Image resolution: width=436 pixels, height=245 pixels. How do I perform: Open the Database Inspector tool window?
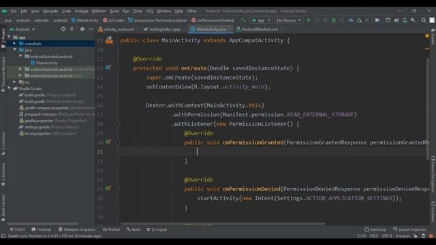[77, 229]
